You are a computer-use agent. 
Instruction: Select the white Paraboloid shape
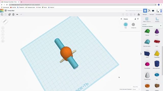click(147, 75)
